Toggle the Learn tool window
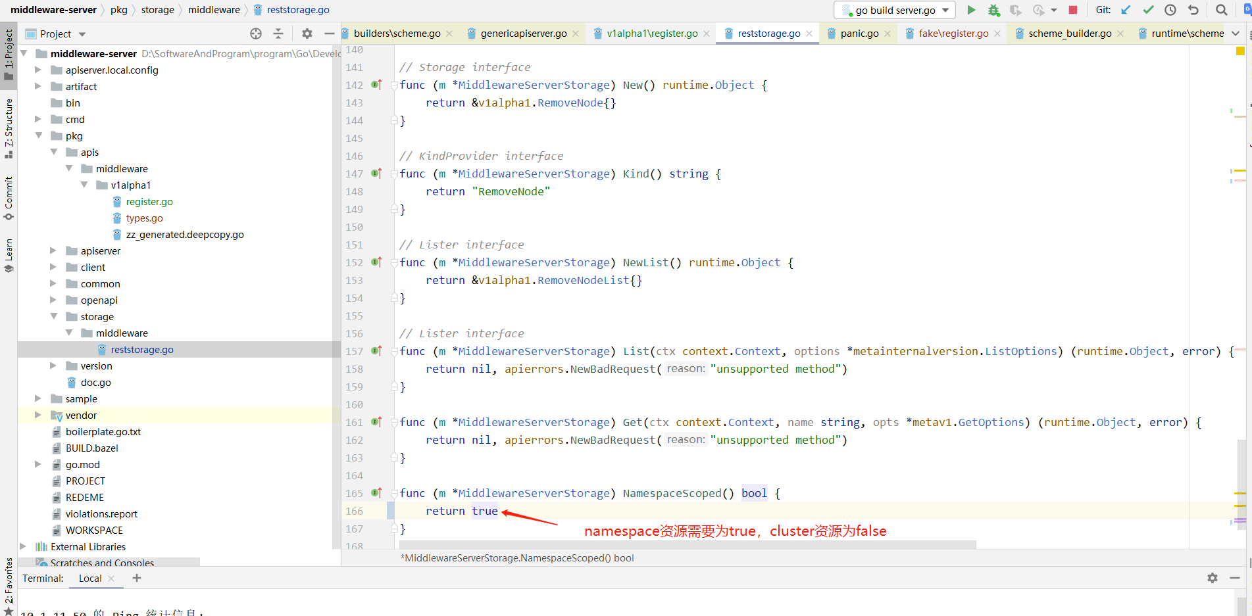The image size is (1252, 616). (9, 255)
